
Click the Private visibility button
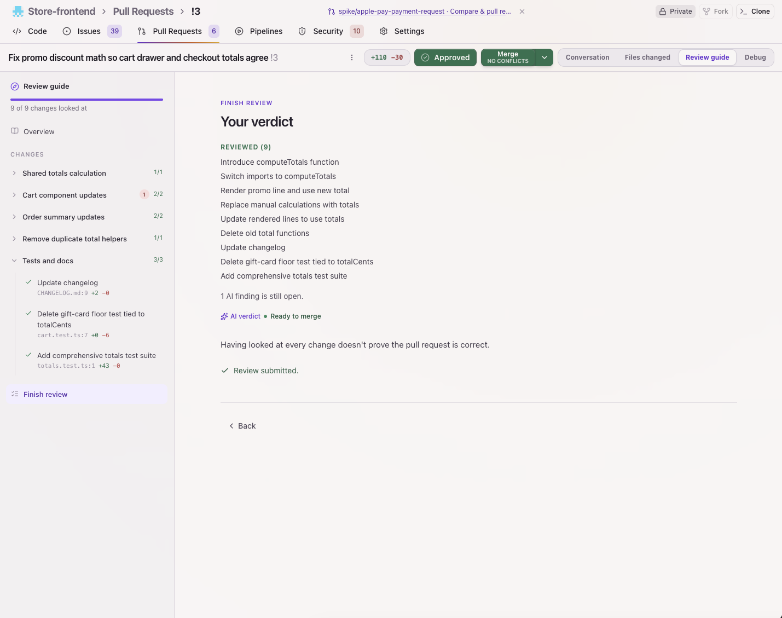675,11
